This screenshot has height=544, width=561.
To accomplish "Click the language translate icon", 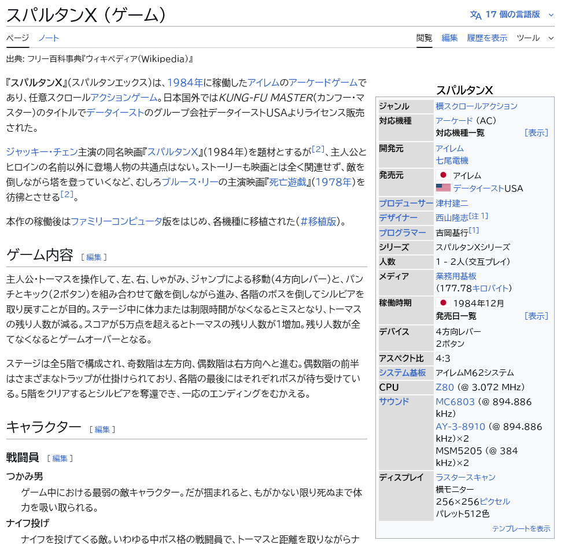I will point(475,15).
